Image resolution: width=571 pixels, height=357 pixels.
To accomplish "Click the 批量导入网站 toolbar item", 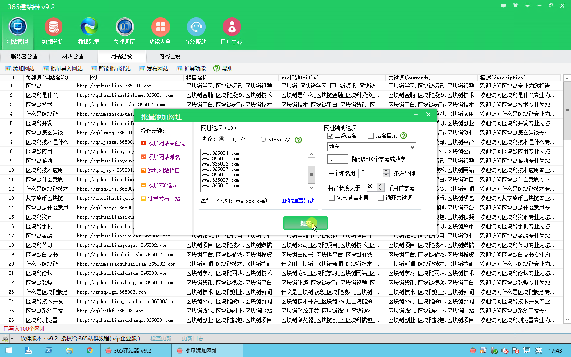I will [63, 69].
